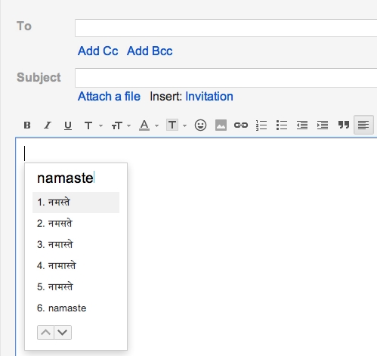Choose suggestion 6 namaste
Image resolution: width=377 pixels, height=356 pixels.
pos(76,308)
